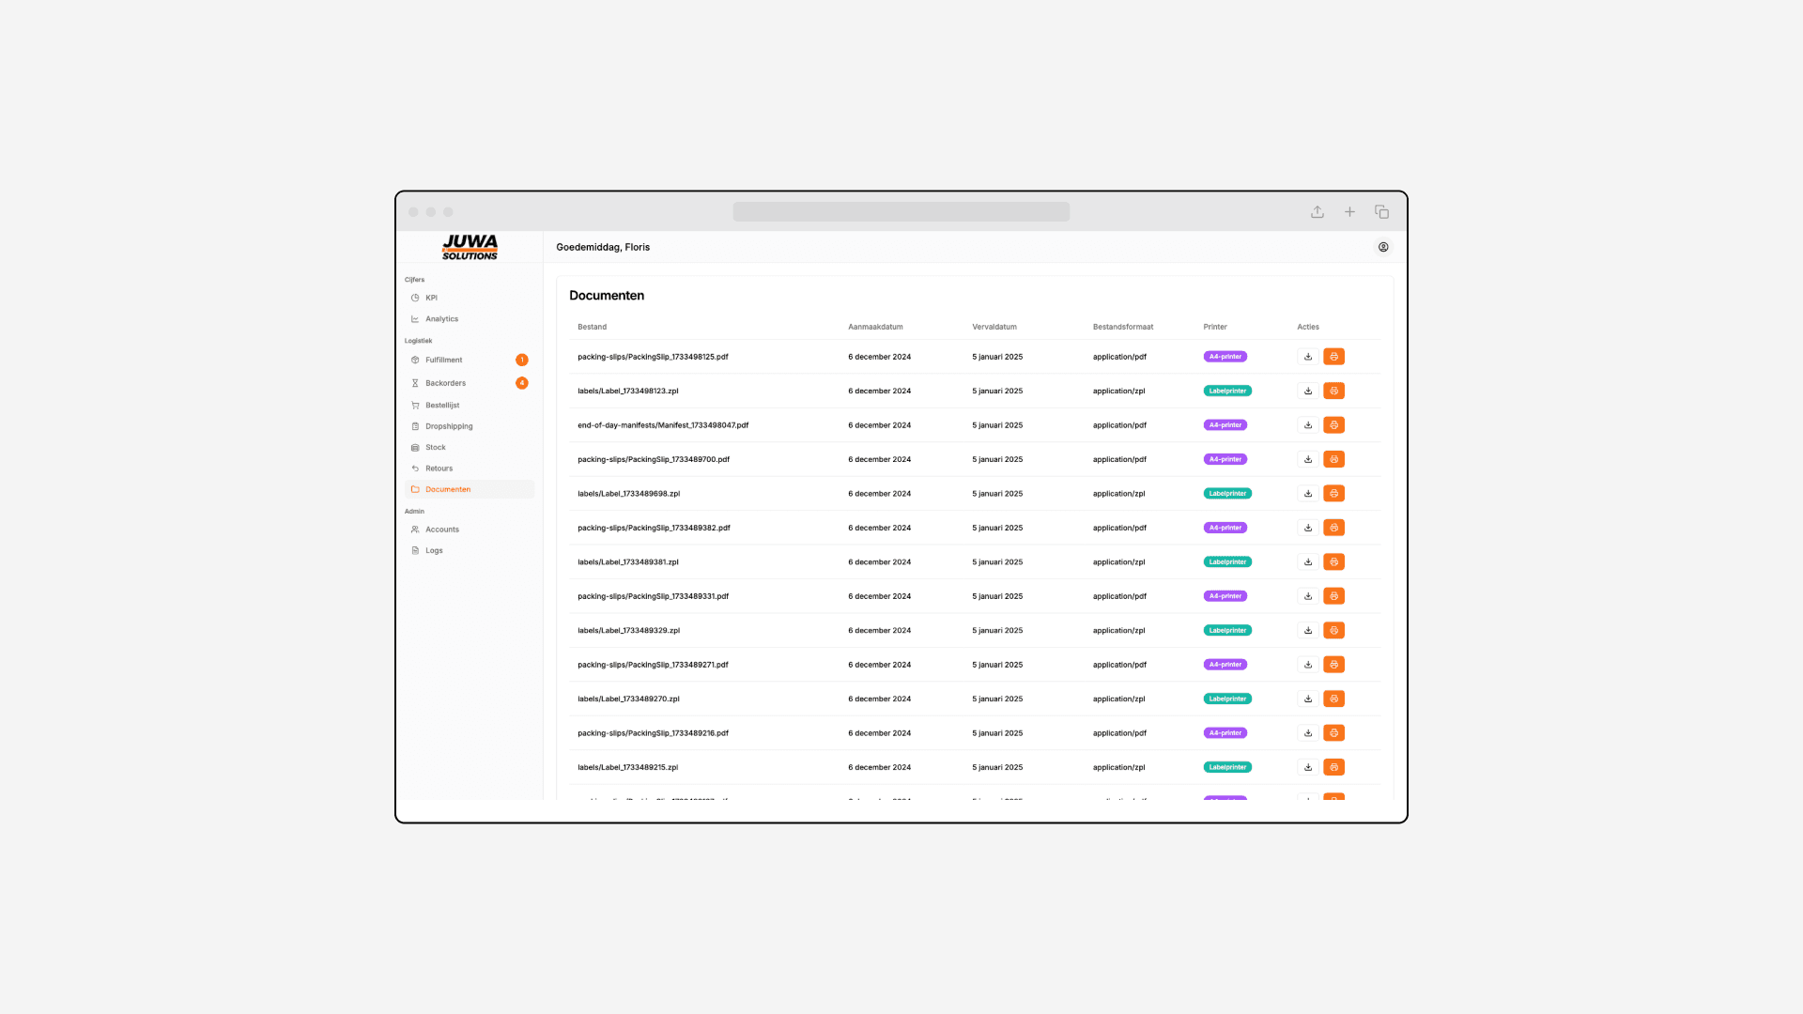Open Dropshipping page
1803x1014 pixels.
coord(449,426)
